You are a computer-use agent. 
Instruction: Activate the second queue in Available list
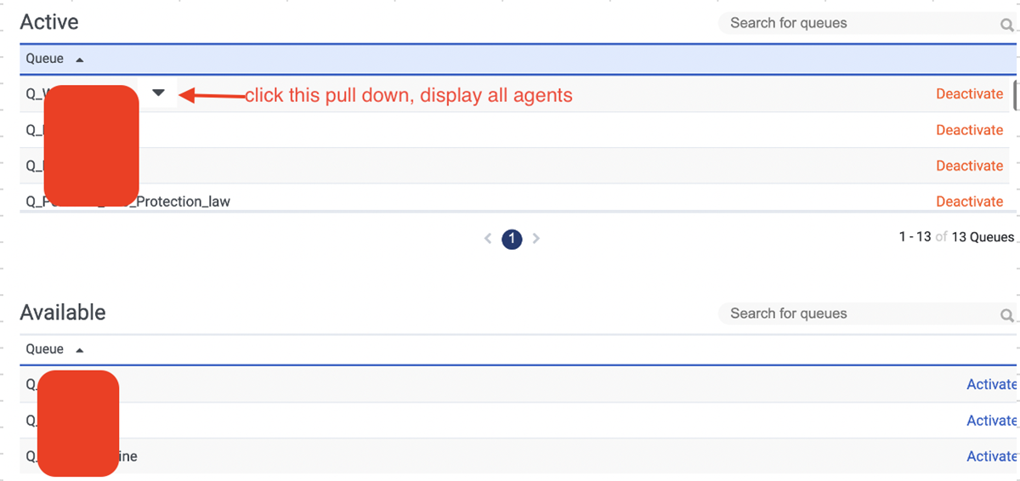991,421
